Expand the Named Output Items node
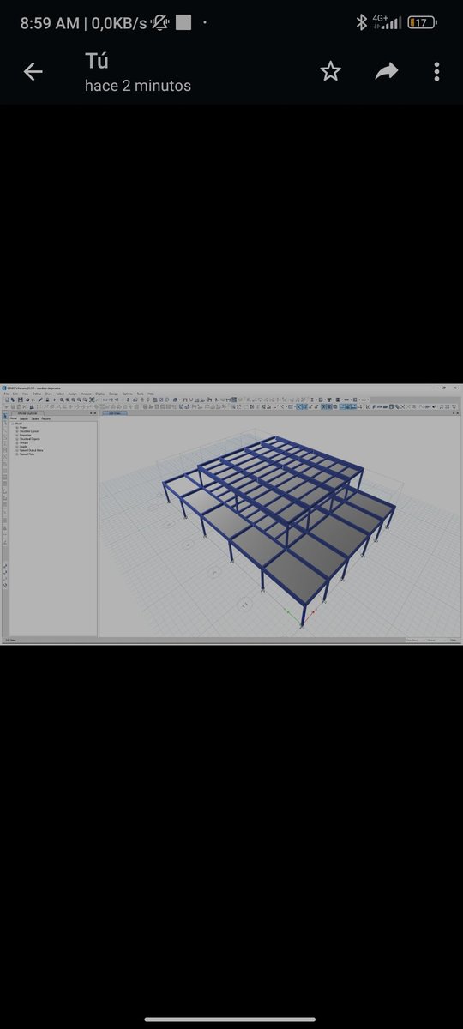The image size is (463, 1029). (16, 450)
